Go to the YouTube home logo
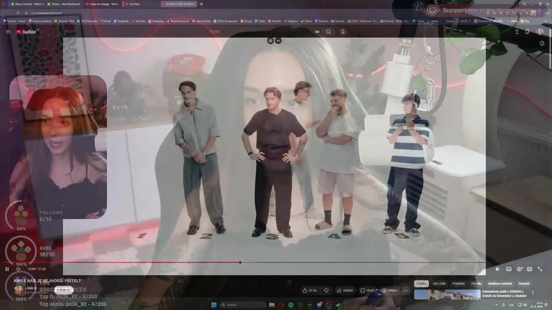Screen dimensions: 552x310 [x=27, y=31]
